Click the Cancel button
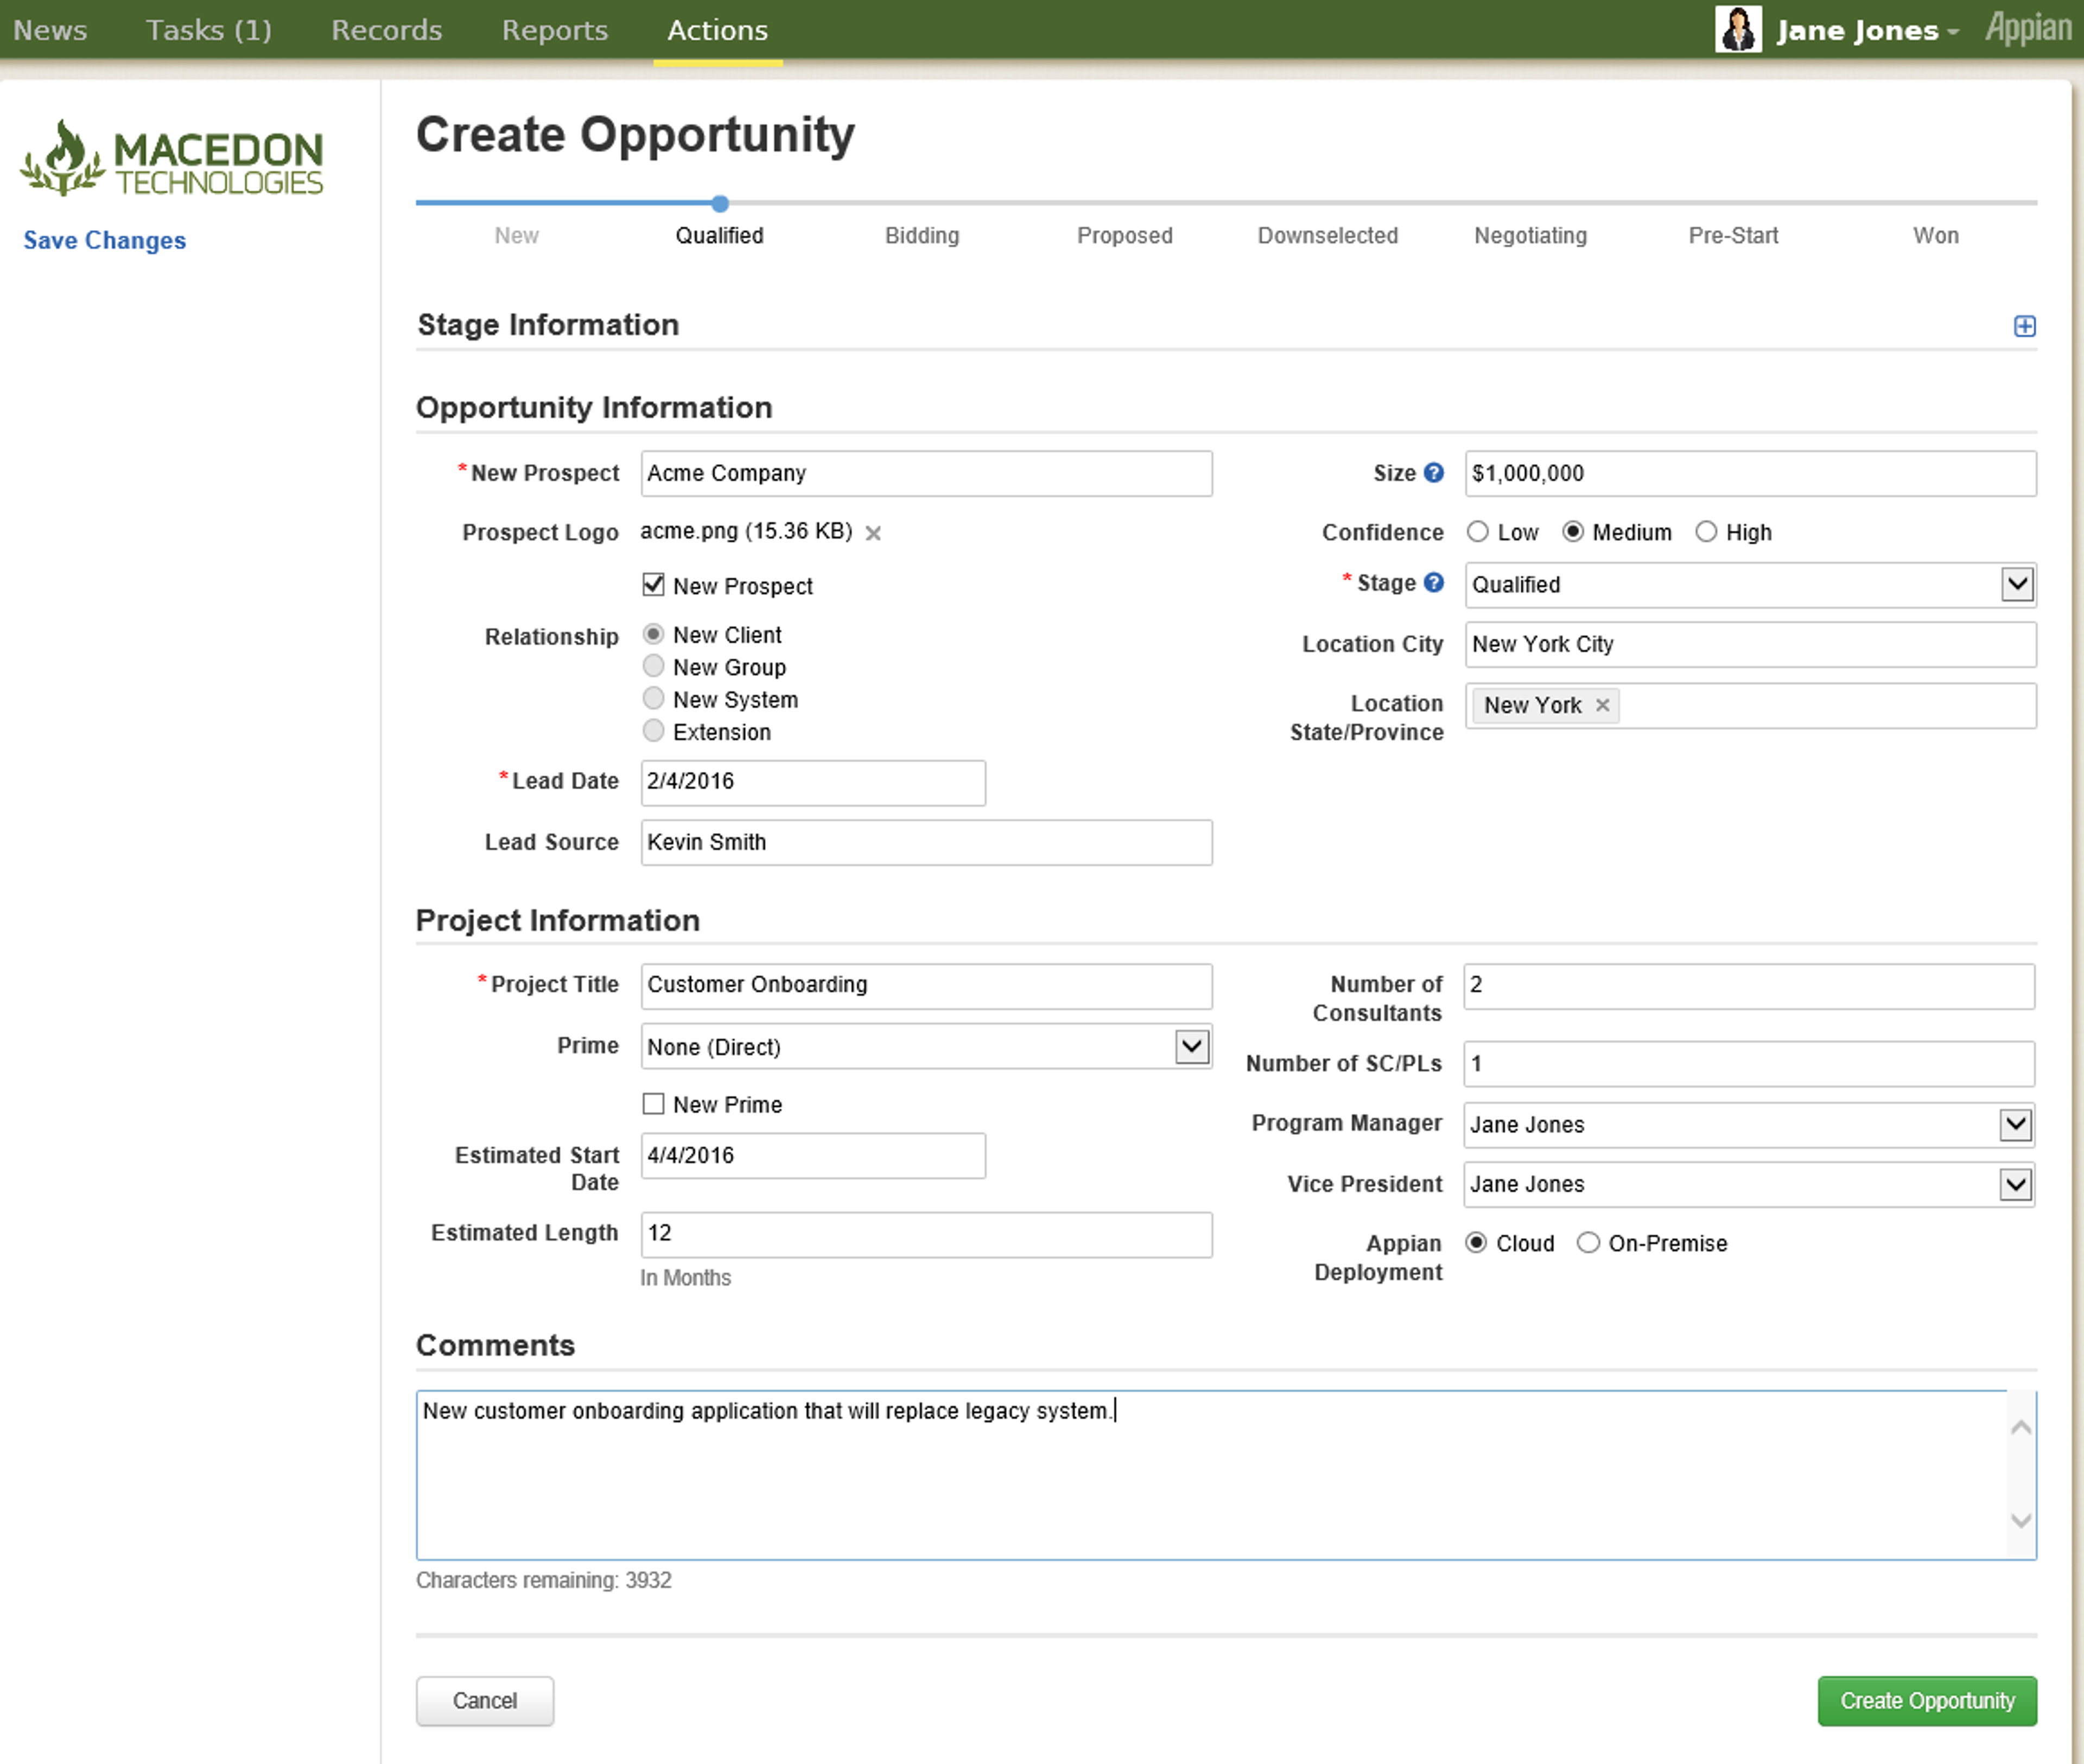The height and width of the screenshot is (1764, 2084). click(x=485, y=1701)
